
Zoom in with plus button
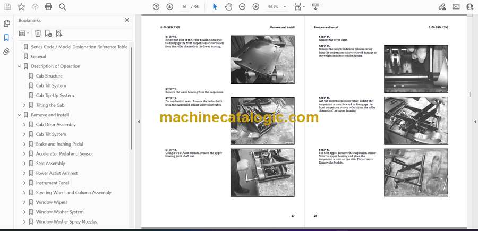click(256, 7)
